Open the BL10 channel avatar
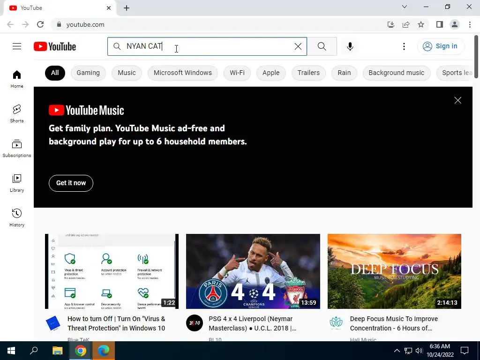This screenshot has height=360, width=480. tap(195, 323)
